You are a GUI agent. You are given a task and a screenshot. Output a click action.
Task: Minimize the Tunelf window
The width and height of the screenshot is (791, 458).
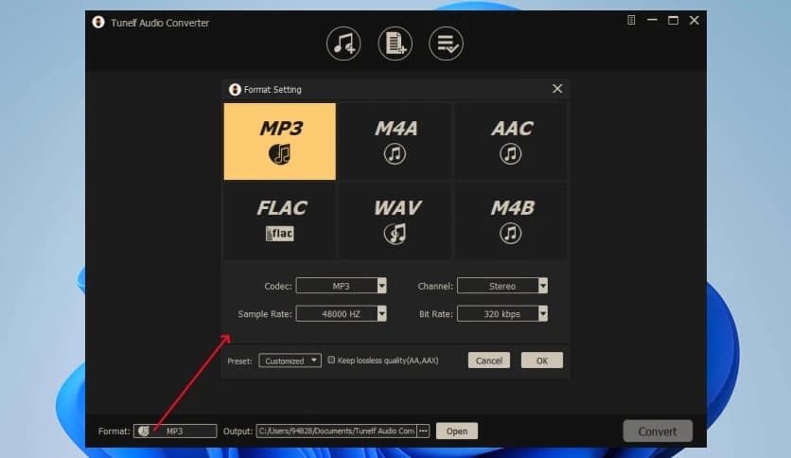652,20
